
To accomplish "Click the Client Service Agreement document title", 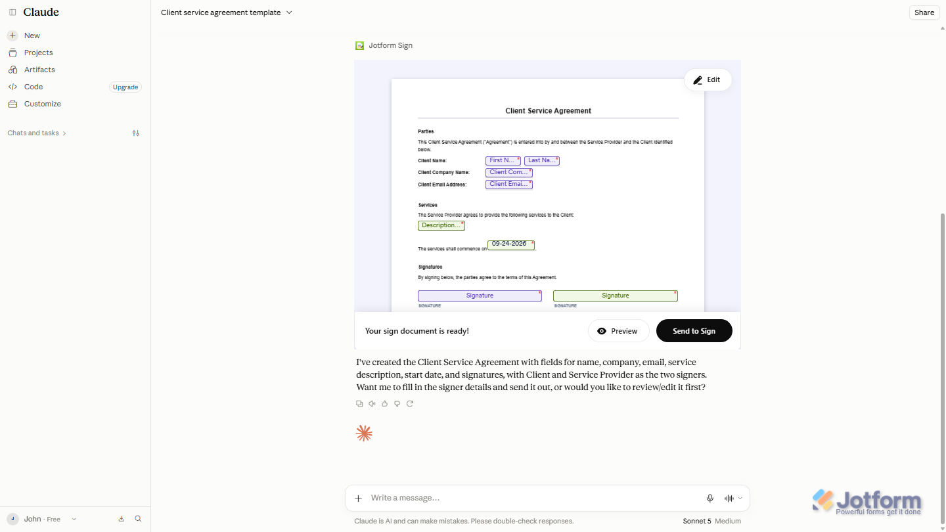I will [548, 111].
